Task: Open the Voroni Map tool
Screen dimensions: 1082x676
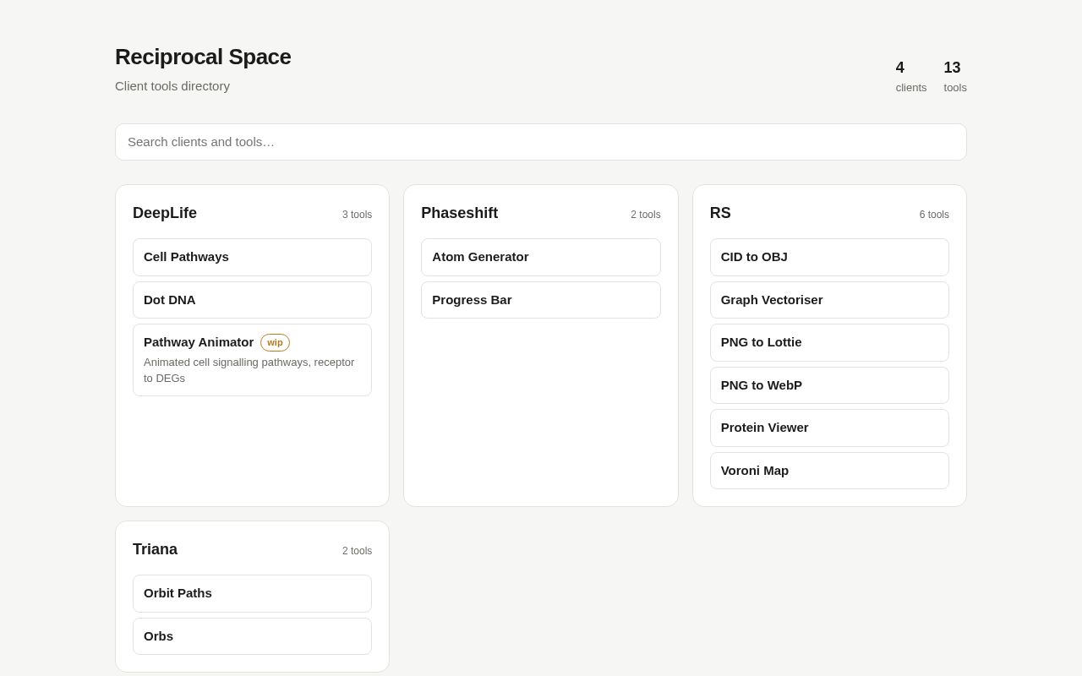Action: point(829,471)
